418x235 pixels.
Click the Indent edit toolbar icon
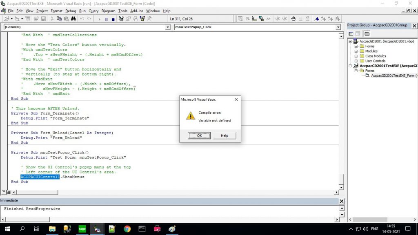[278, 19]
